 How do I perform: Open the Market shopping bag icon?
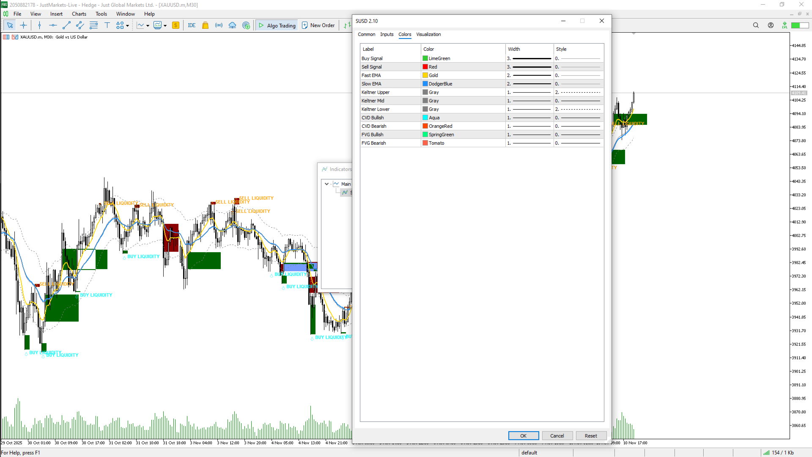pyautogui.click(x=205, y=25)
